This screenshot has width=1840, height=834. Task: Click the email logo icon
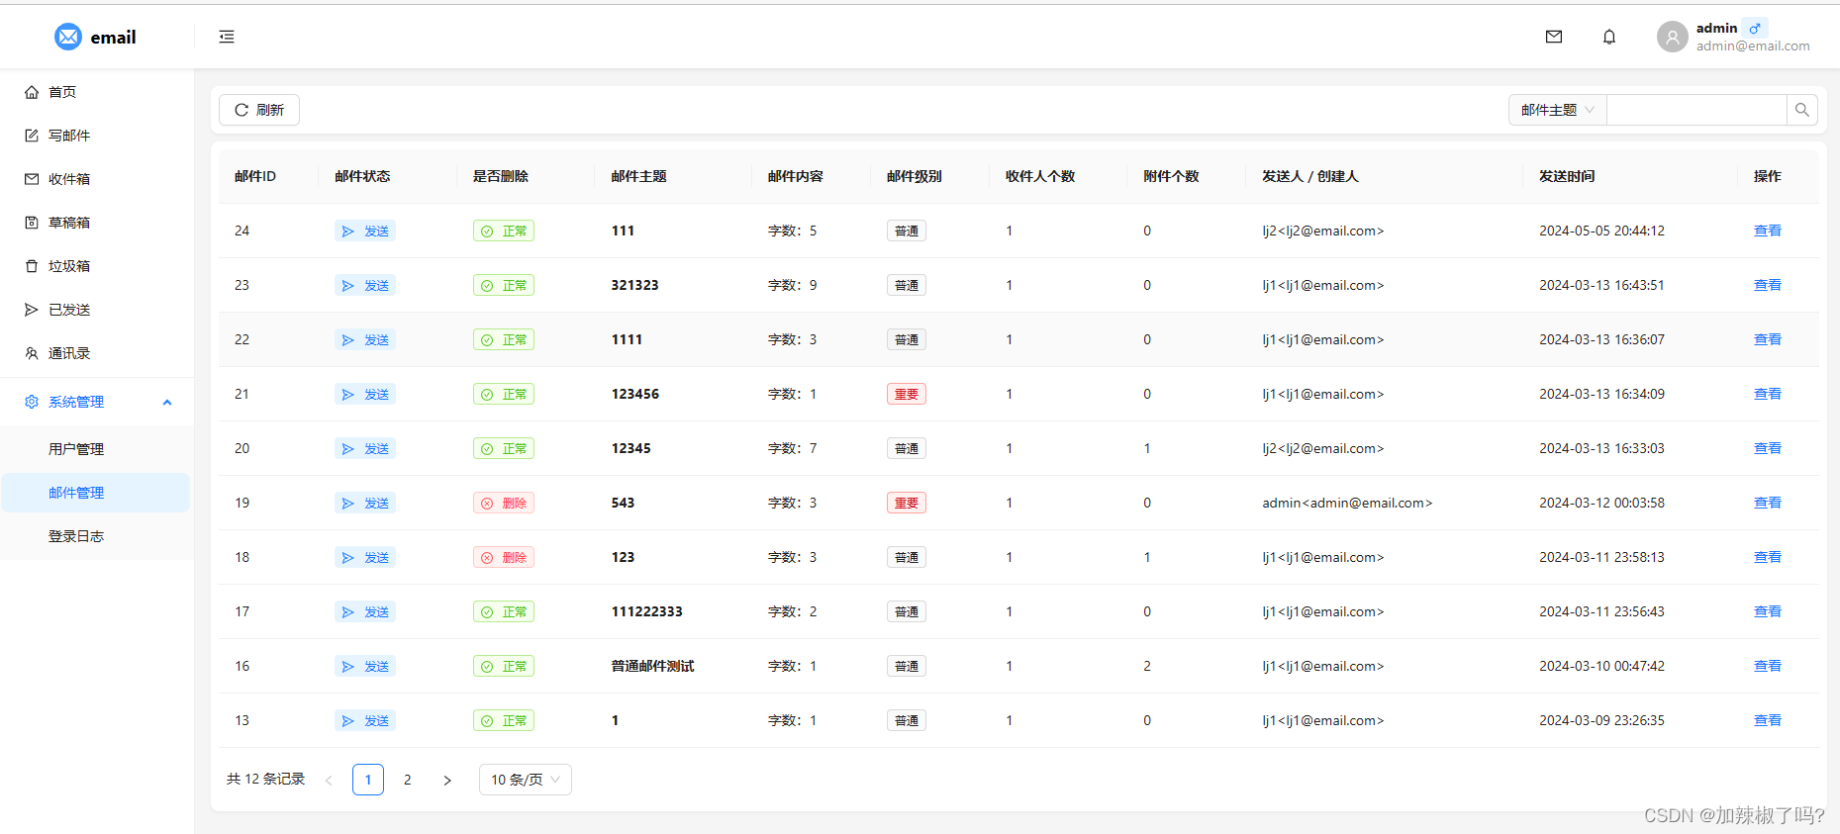coord(68,37)
